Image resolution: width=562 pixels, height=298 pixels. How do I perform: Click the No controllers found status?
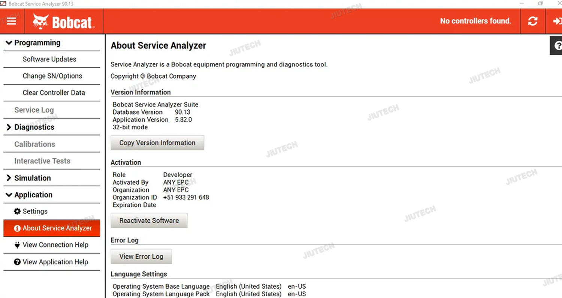475,21
